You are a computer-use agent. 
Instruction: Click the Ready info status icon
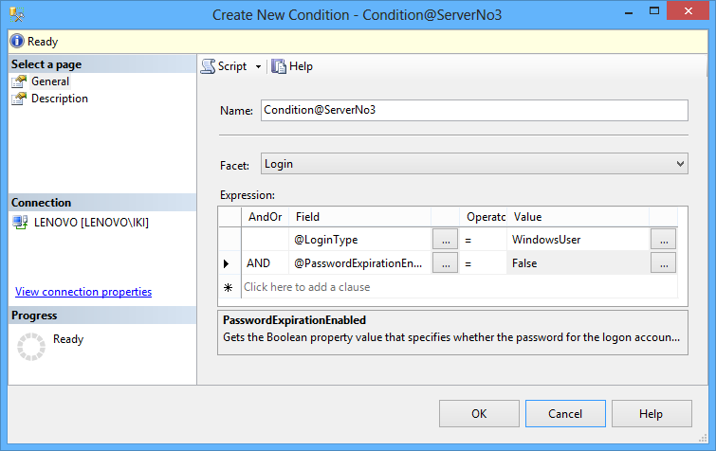coord(17,42)
